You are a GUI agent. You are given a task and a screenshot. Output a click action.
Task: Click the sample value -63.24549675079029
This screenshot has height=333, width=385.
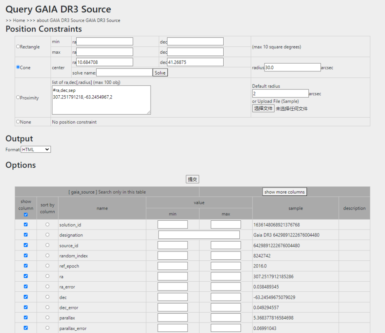[x=274, y=298]
